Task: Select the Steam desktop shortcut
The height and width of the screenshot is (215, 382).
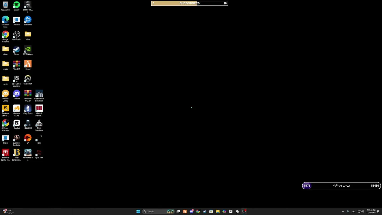Action: (16, 51)
